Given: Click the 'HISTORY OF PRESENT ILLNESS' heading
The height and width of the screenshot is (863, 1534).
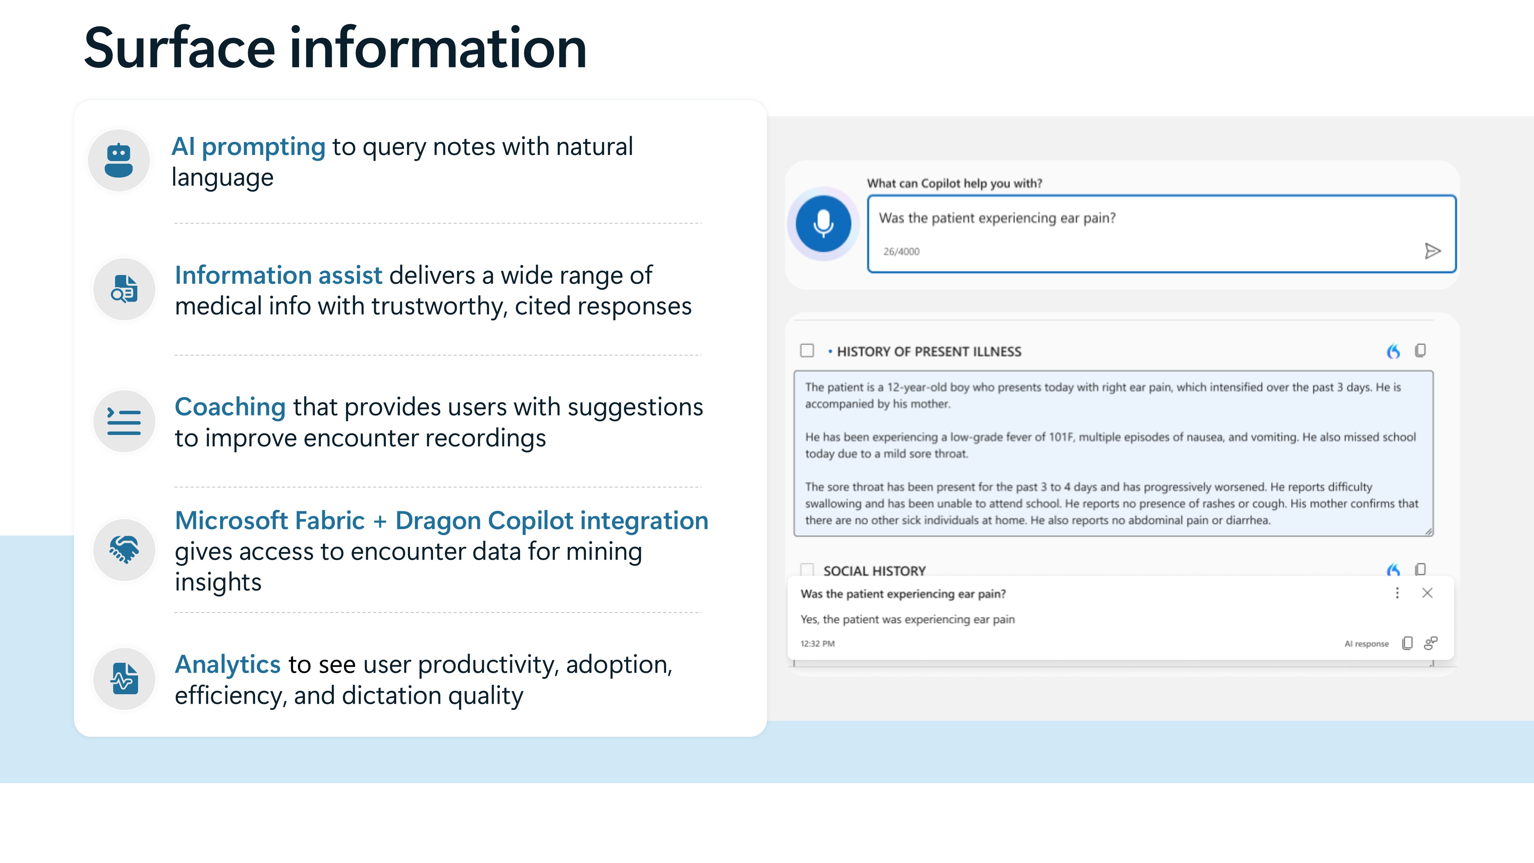Looking at the screenshot, I should pos(929,351).
